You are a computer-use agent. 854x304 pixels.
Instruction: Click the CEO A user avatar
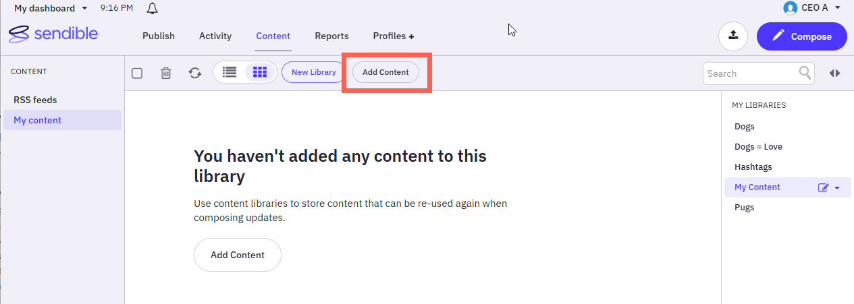coord(790,8)
